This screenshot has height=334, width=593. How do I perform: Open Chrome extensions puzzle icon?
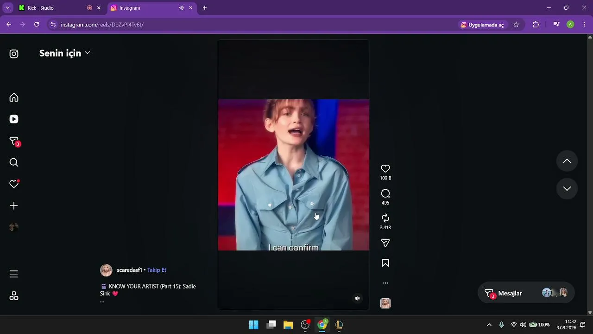tap(536, 25)
